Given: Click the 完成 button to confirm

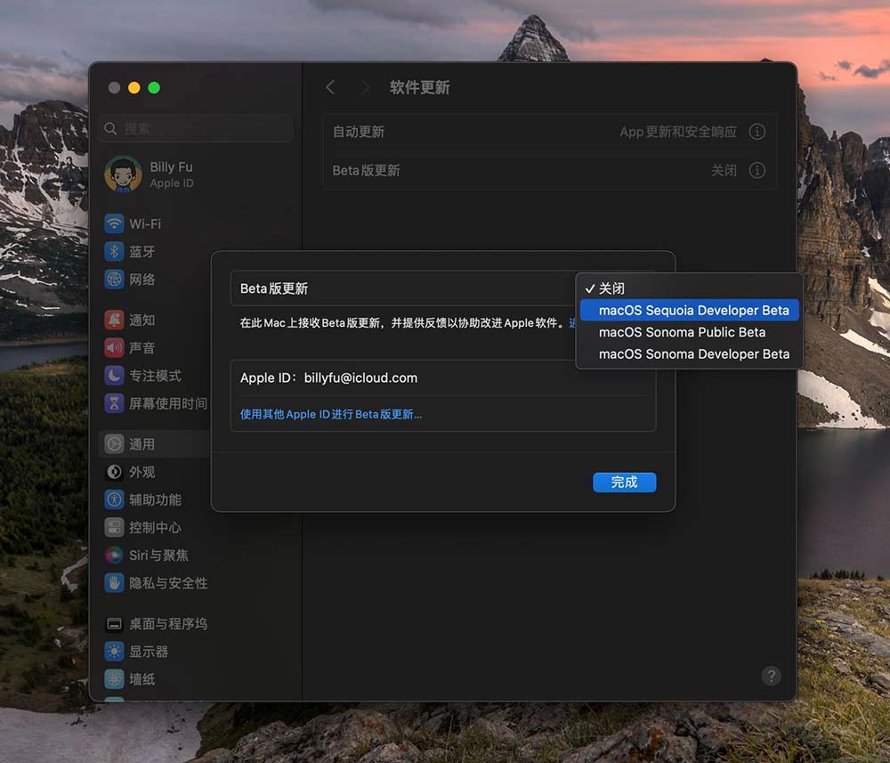Looking at the screenshot, I should (x=624, y=482).
